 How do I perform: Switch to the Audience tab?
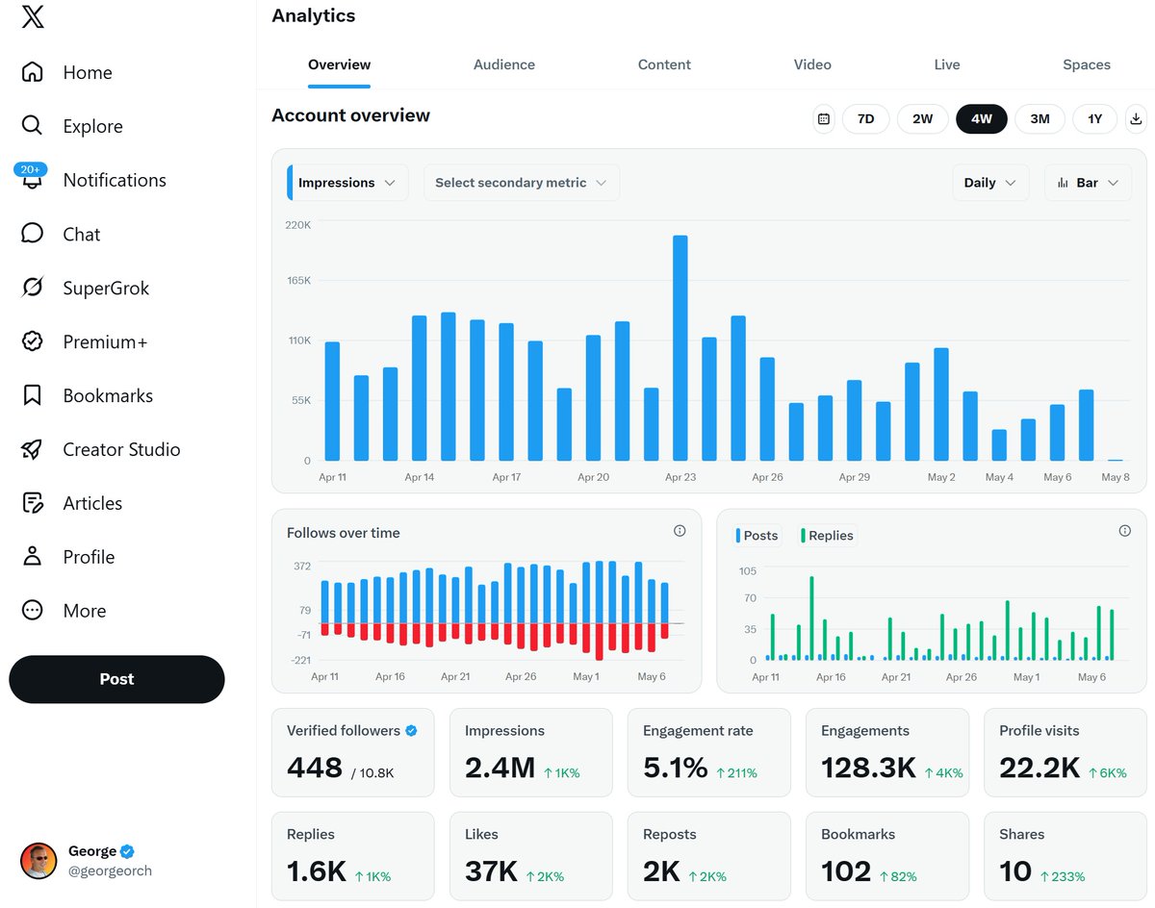(x=504, y=64)
